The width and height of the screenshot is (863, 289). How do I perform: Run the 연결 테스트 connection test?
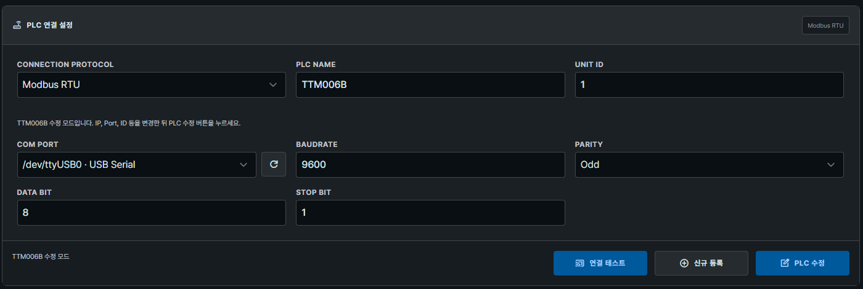(x=600, y=263)
